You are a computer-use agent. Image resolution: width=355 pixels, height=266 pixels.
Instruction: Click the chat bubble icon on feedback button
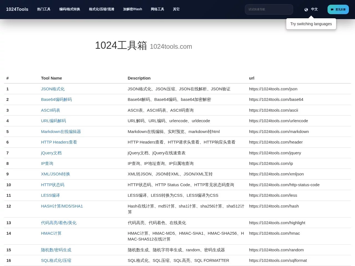tap(332, 9)
